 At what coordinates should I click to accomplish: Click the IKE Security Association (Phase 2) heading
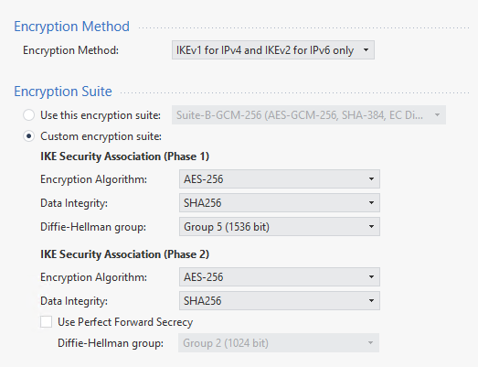pyautogui.click(x=124, y=254)
